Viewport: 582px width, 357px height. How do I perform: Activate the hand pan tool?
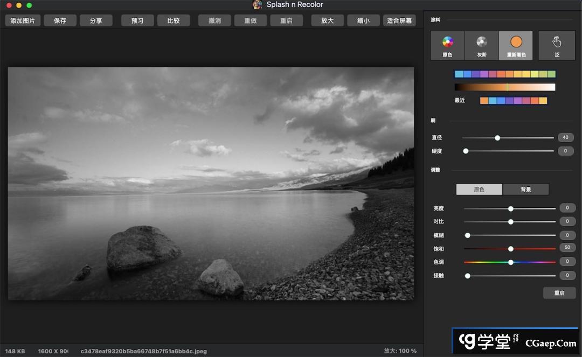coord(557,45)
